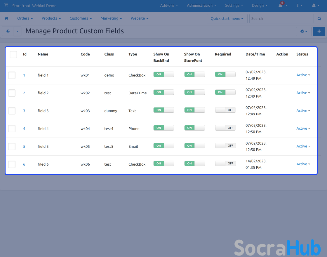Toggle Required switch for filed 6
Screen dimensions: 327x257
click(x=225, y=164)
